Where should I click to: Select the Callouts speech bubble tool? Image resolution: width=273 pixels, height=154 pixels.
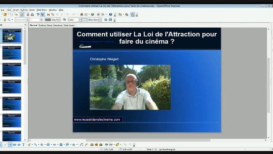pyautogui.click(x=67, y=145)
